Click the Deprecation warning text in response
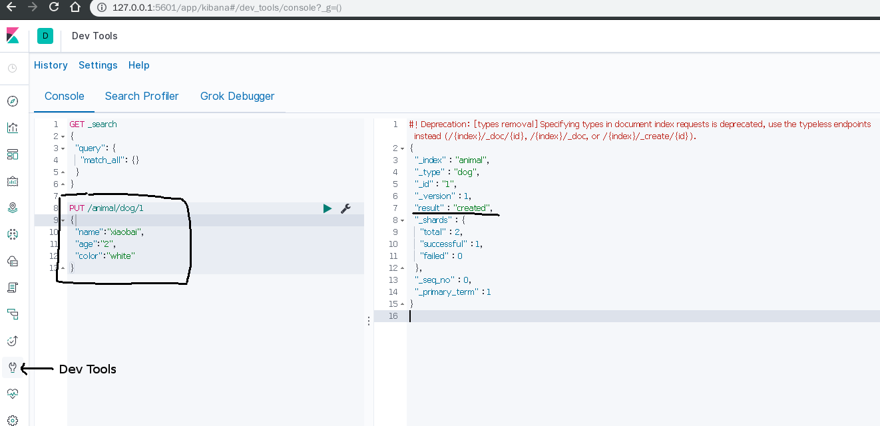 pos(640,130)
